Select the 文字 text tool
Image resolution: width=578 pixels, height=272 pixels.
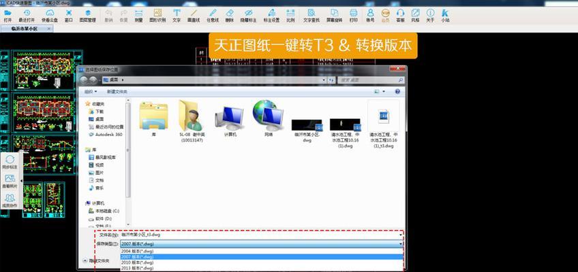pyautogui.click(x=177, y=16)
